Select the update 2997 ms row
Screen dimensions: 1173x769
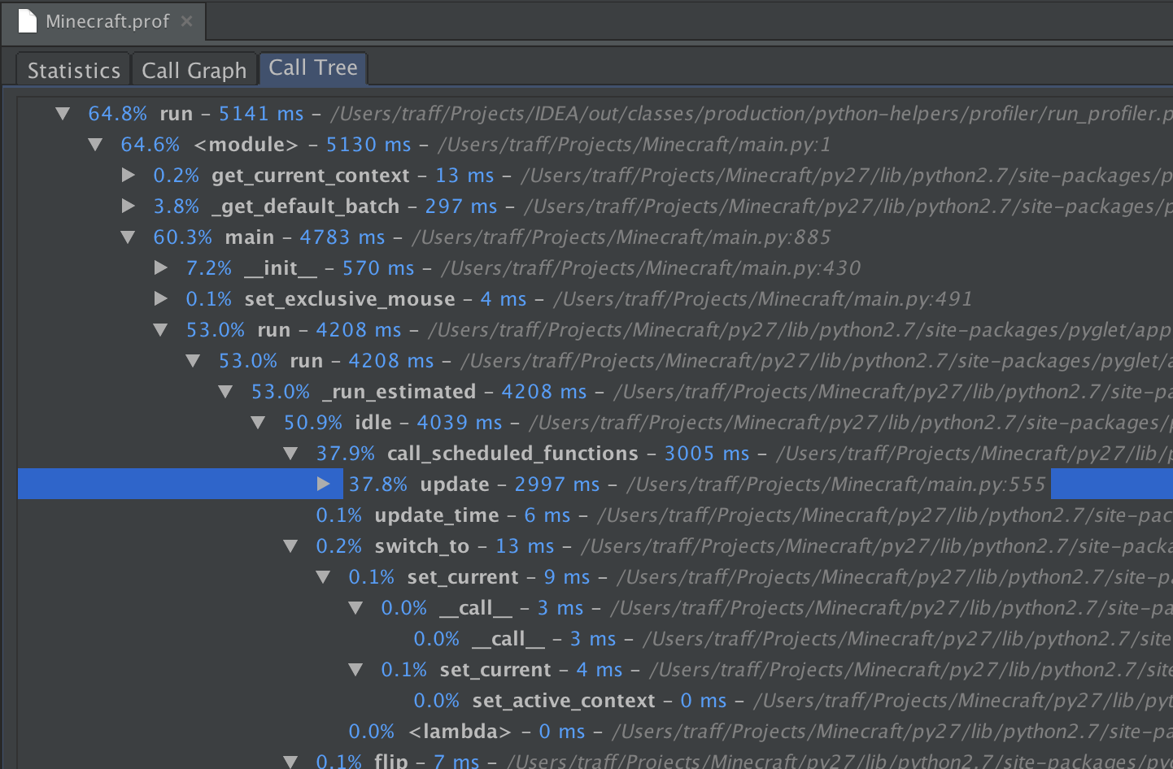pos(595,484)
